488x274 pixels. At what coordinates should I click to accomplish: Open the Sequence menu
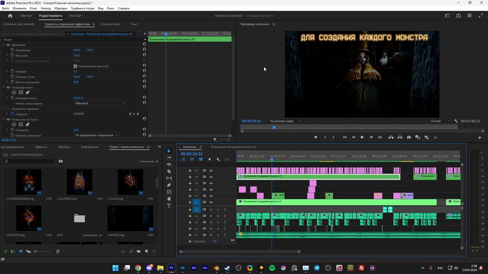pos(45,8)
